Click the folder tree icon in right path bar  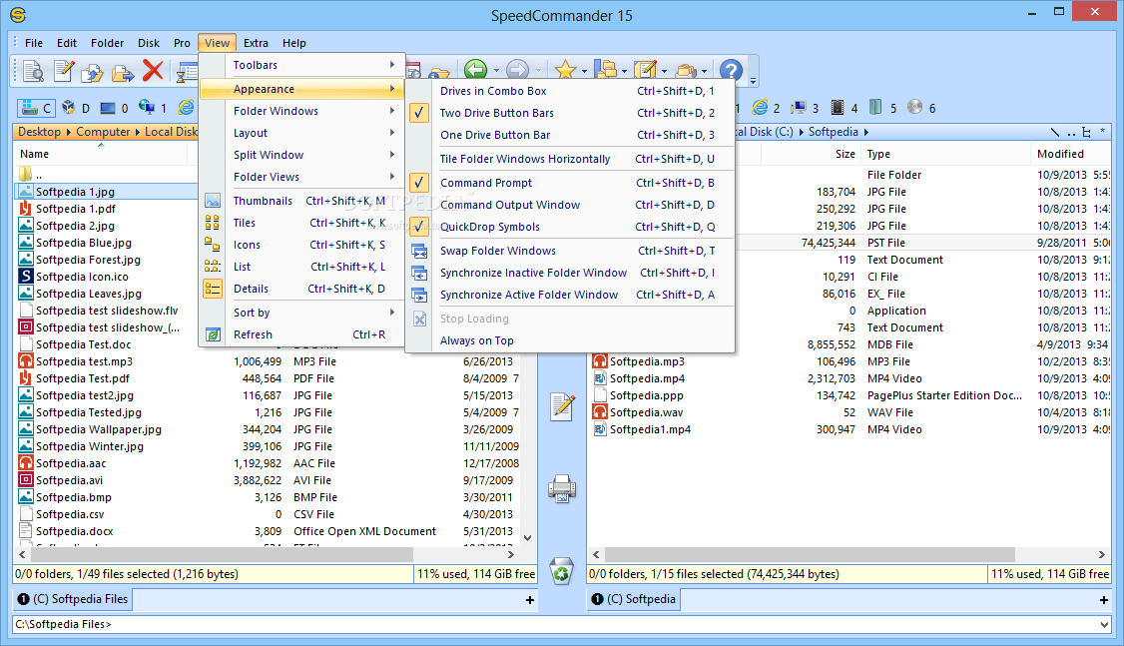click(1087, 132)
